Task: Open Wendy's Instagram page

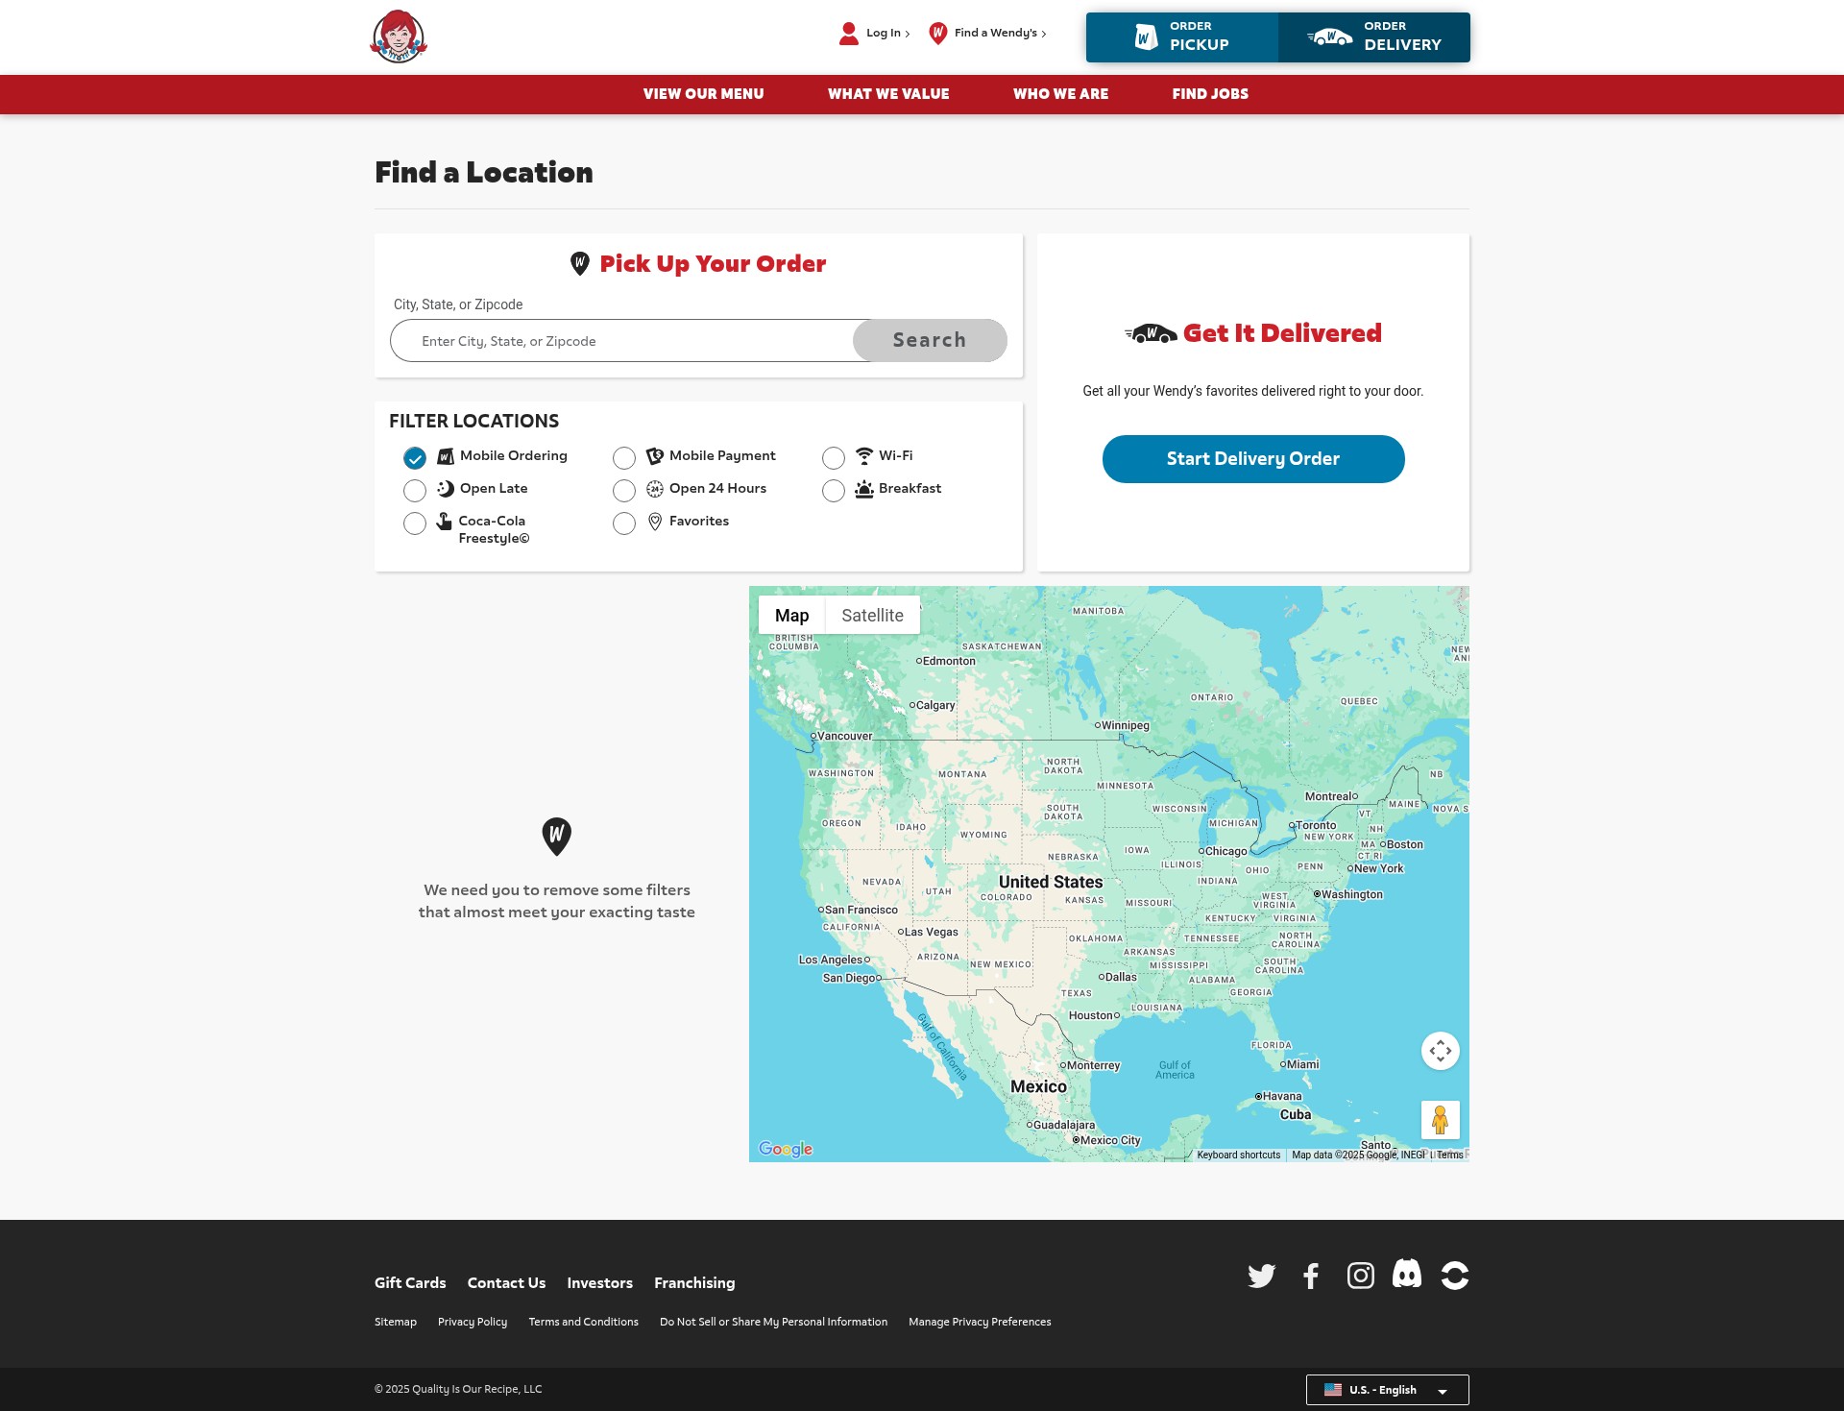Action: pyautogui.click(x=1361, y=1276)
